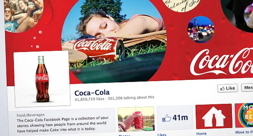Viewport: 253px width, 136px height.
Task: Click the Likes label under 41m tile
Action: (162, 134)
